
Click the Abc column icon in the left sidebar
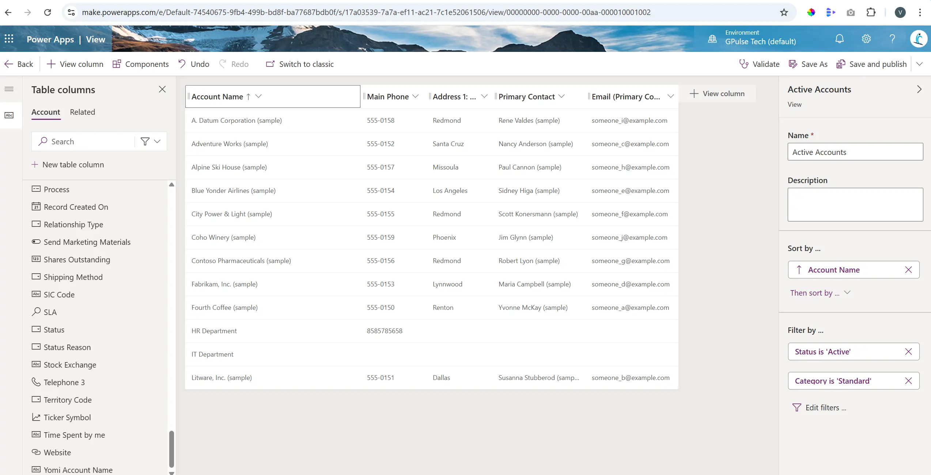[x=10, y=115]
